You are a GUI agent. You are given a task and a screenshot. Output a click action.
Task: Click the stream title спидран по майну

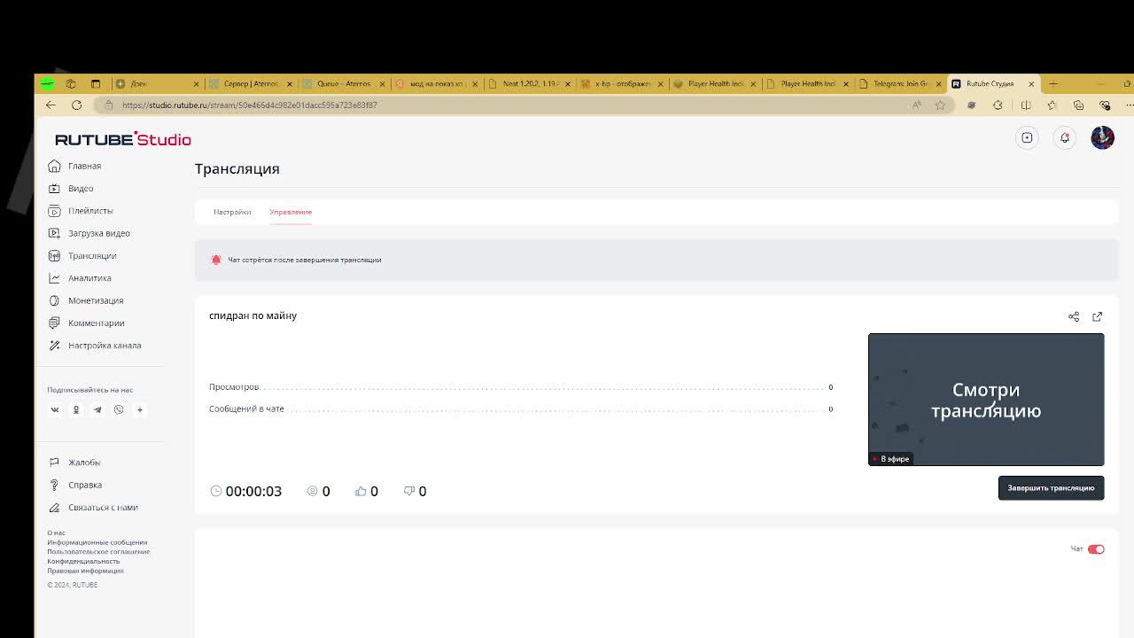(x=252, y=315)
